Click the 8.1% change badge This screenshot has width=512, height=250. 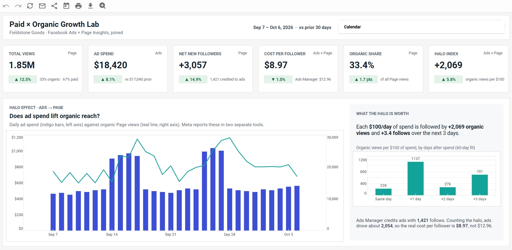108,79
